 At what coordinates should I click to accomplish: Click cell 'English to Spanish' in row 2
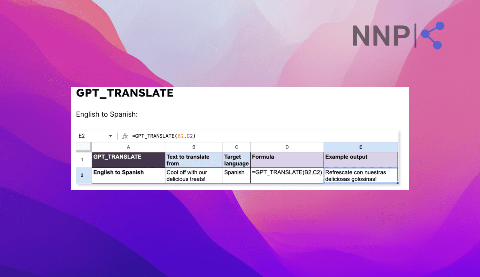click(x=128, y=175)
